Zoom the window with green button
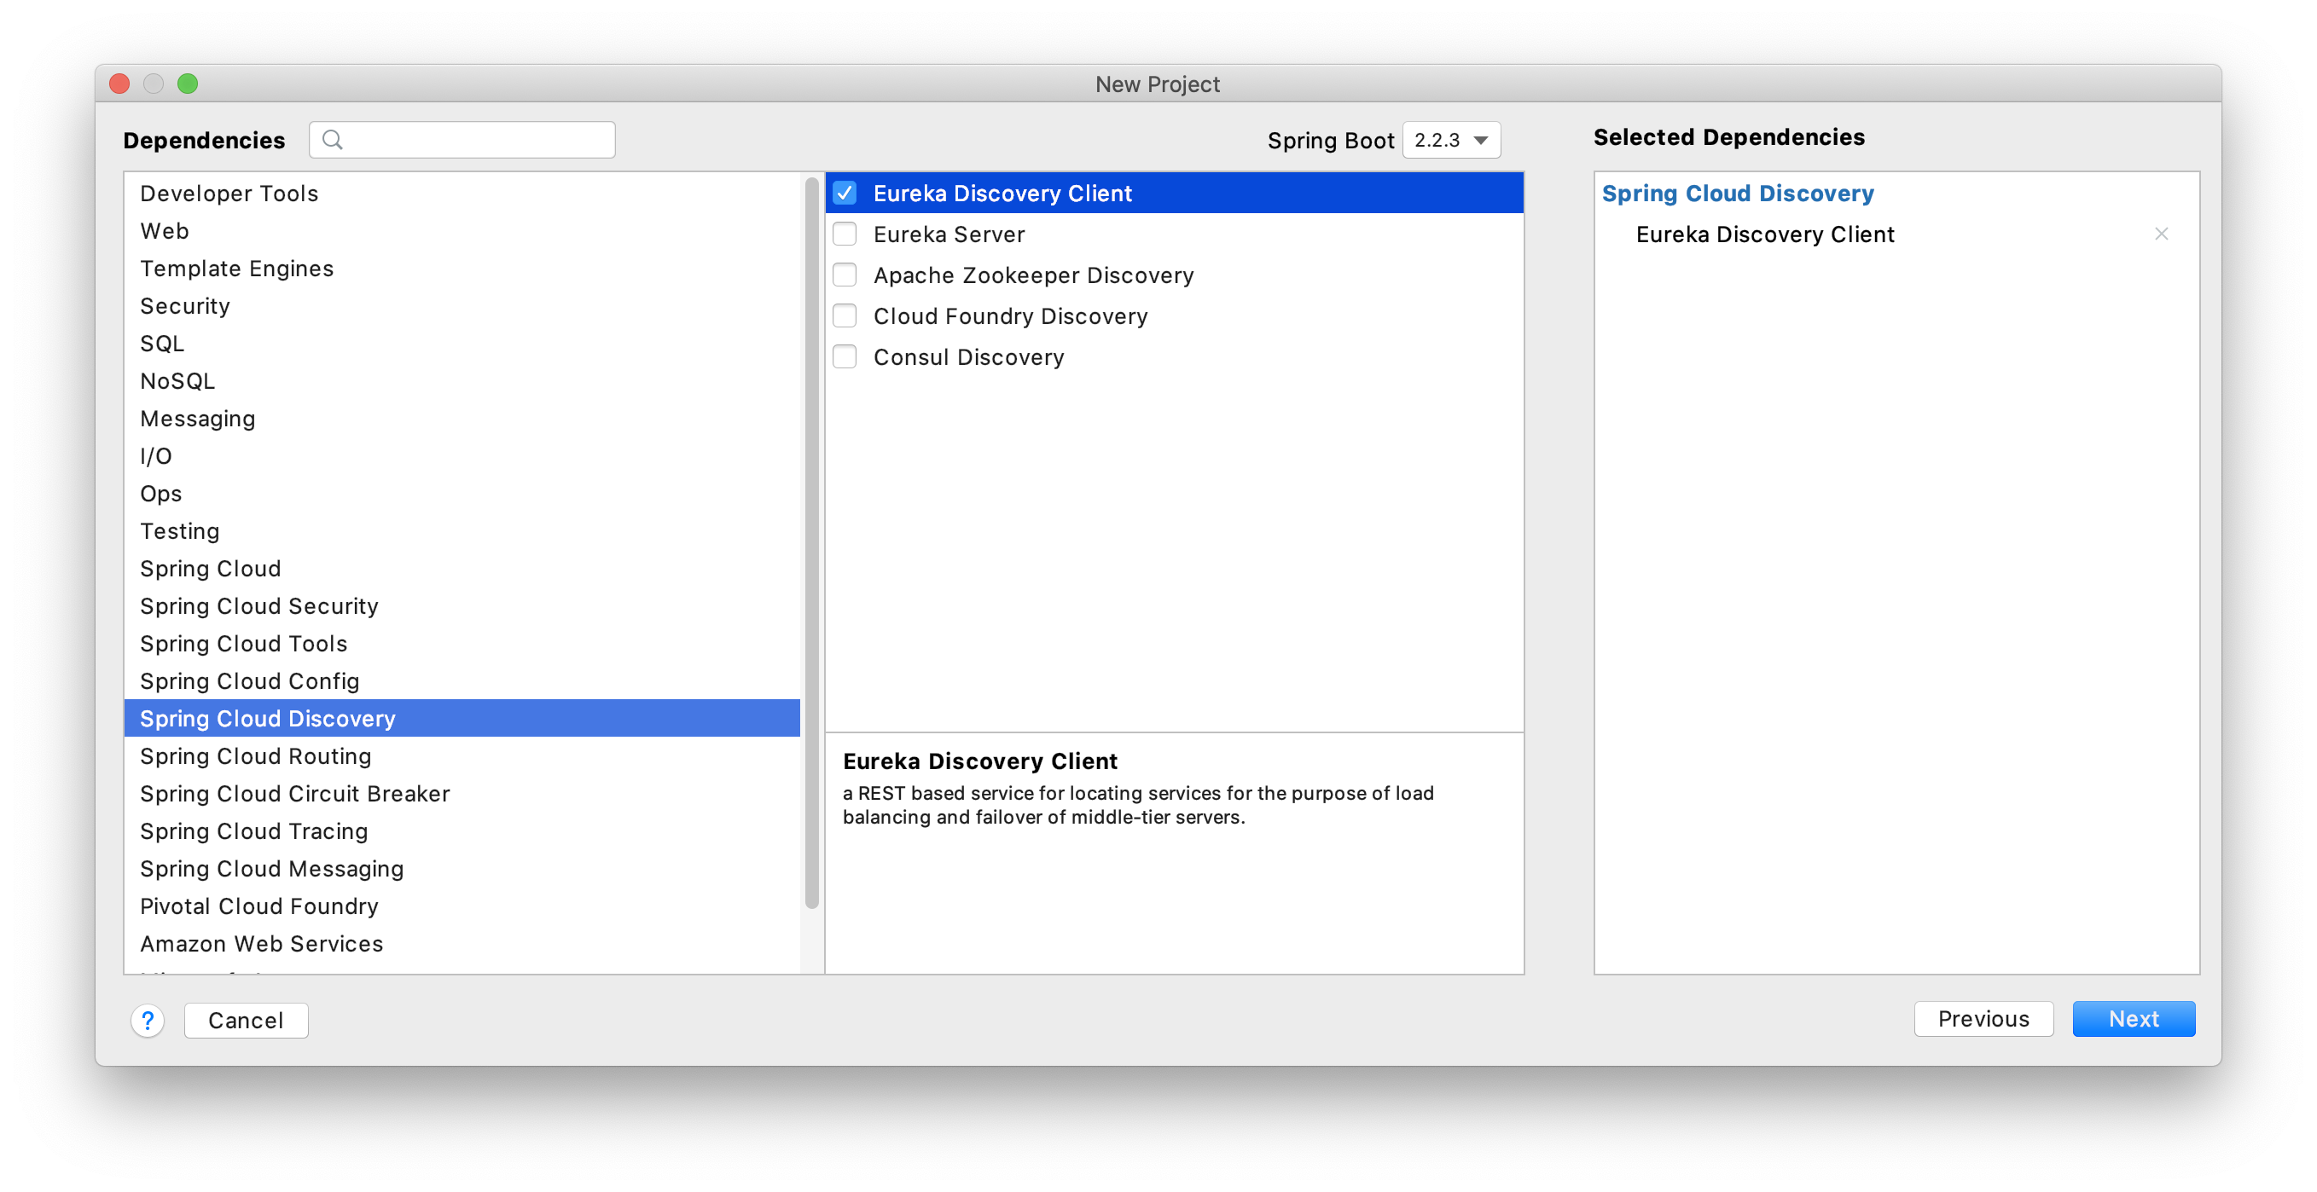 click(187, 84)
